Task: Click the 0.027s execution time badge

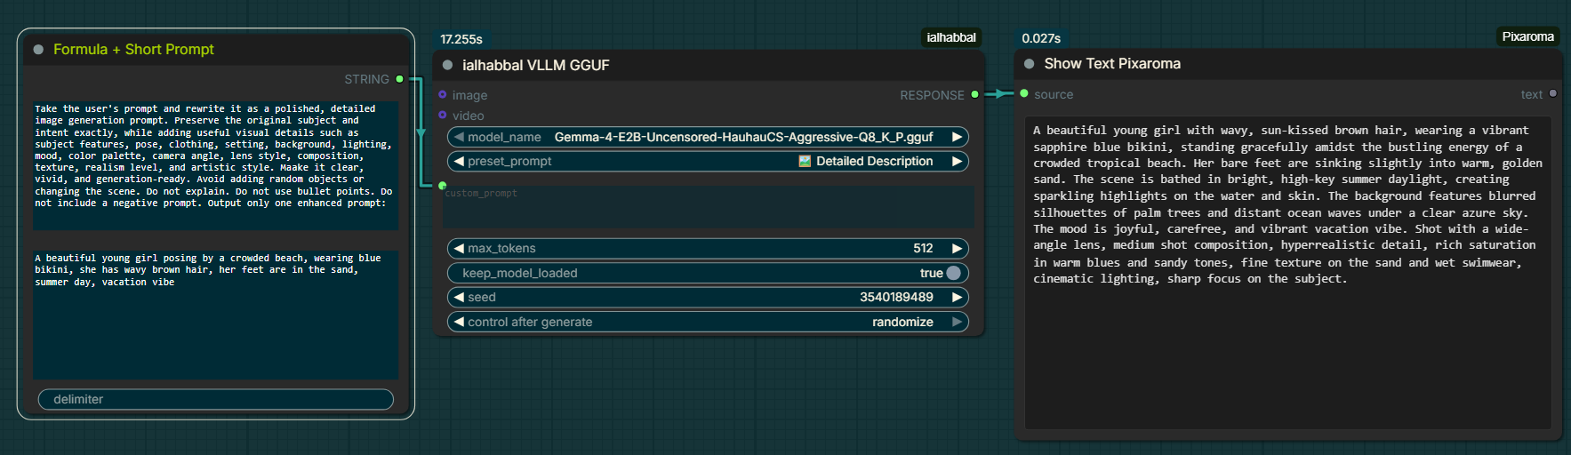Action: 1041,38
